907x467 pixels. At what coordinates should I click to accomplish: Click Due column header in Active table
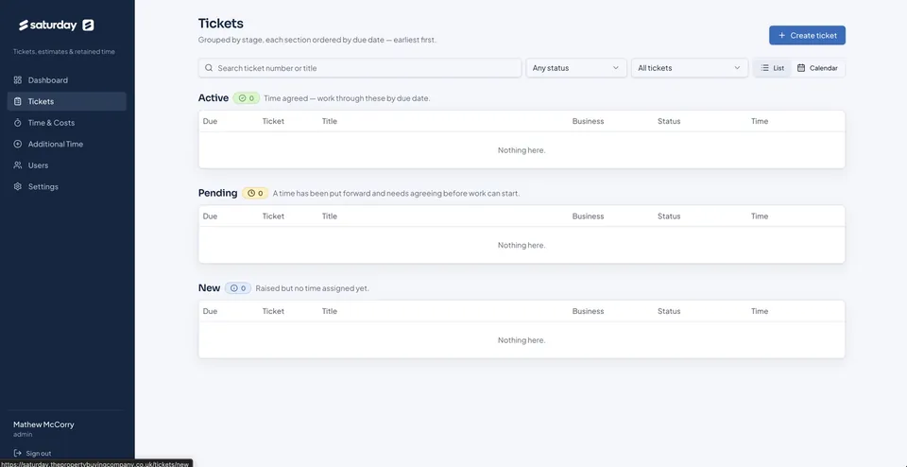pyautogui.click(x=210, y=121)
